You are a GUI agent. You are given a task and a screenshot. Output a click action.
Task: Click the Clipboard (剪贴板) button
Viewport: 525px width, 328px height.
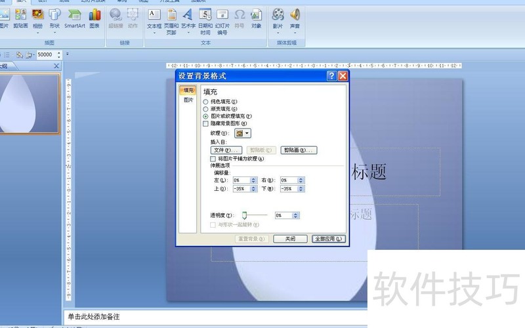point(261,150)
